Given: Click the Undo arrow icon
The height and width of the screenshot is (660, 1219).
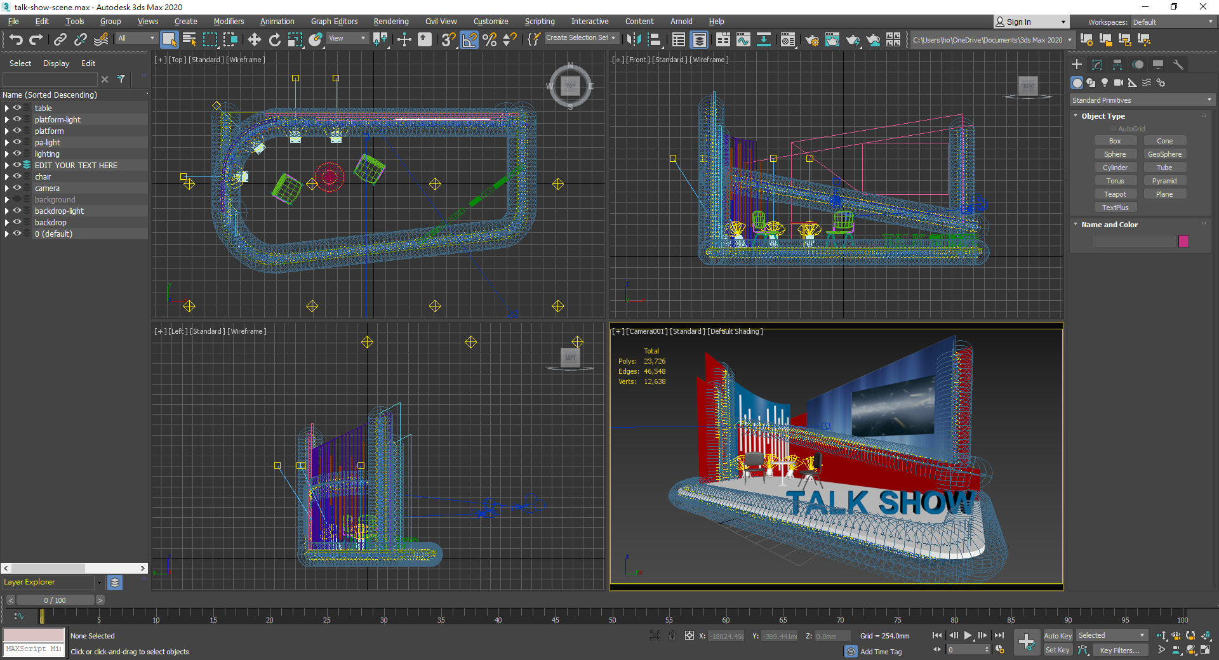Looking at the screenshot, I should 16,40.
